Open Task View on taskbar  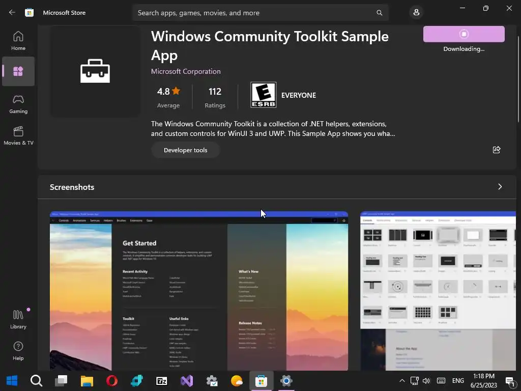point(61,381)
